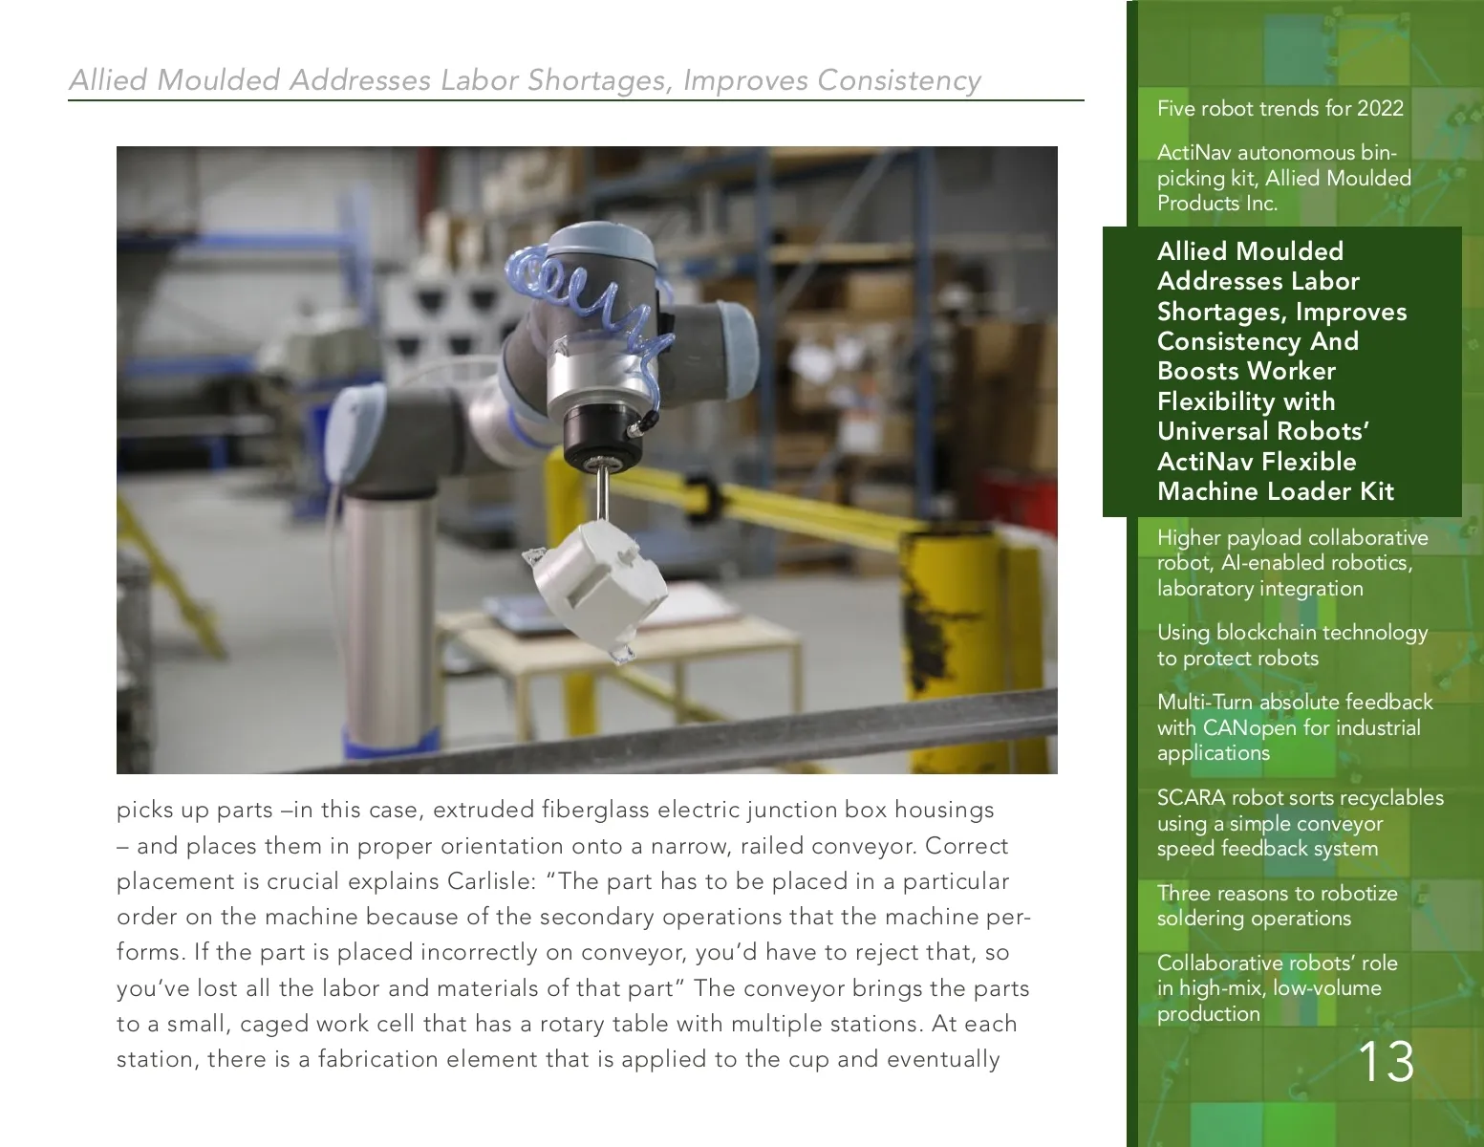The height and width of the screenshot is (1147, 1484).
Task: Open Multi-Turn absolute feedback with CANopen article
Action: (1294, 727)
